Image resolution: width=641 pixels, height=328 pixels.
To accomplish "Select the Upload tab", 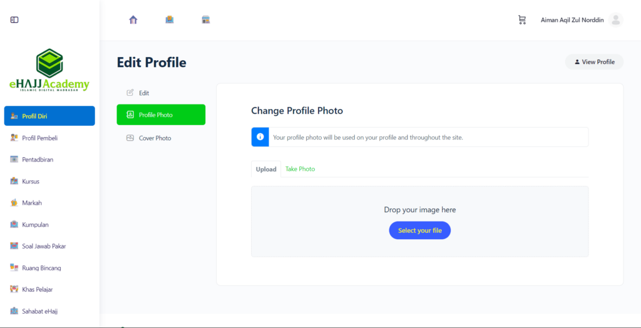I will 266,169.
